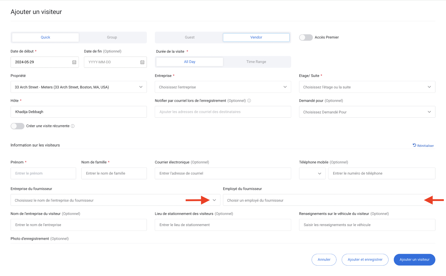This screenshot has width=446, height=276.
Task: Toggle Créer une visite récurrente switch
Action: tap(18, 126)
